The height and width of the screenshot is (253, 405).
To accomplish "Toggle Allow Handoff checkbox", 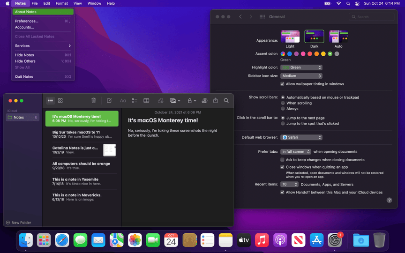I will (x=282, y=193).
